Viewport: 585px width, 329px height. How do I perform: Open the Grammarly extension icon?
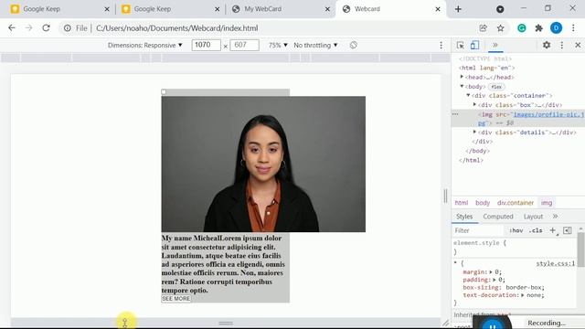click(x=522, y=28)
